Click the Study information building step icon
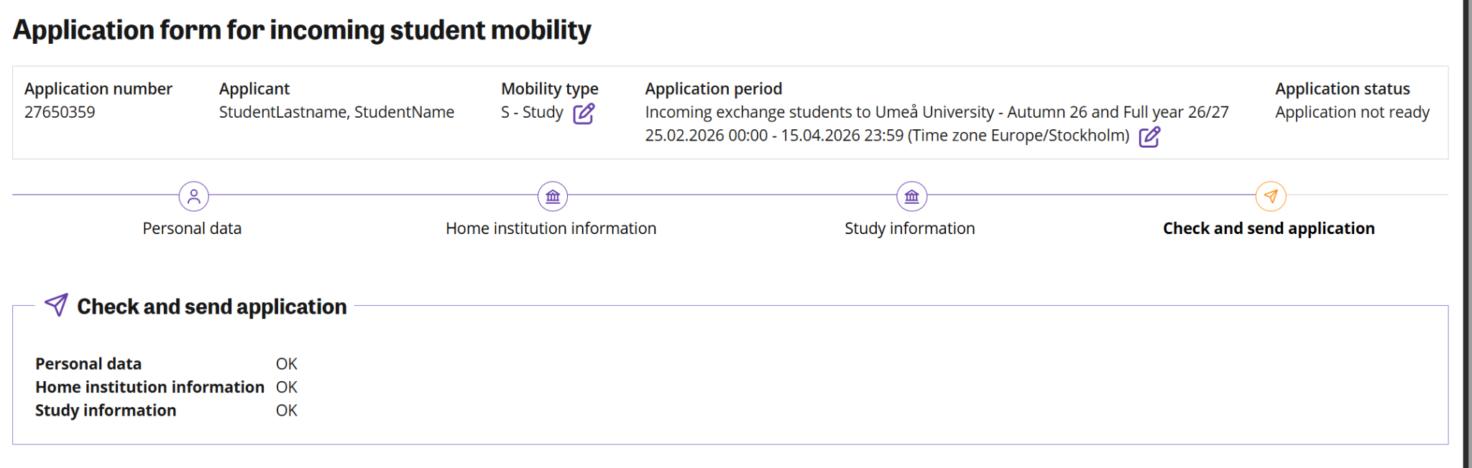1472x468 pixels. click(x=911, y=196)
